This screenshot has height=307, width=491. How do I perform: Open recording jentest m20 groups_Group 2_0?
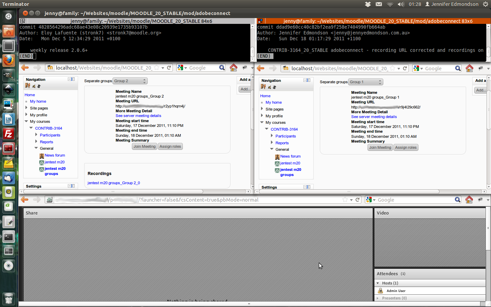click(x=114, y=183)
